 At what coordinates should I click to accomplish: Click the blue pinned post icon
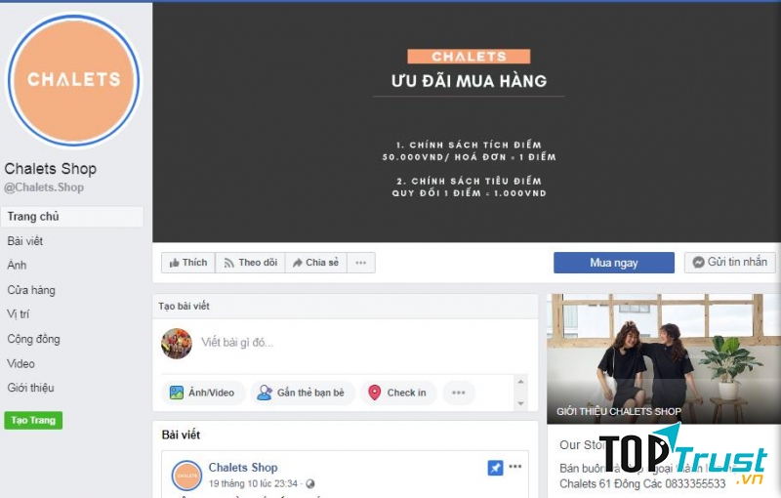tap(495, 468)
